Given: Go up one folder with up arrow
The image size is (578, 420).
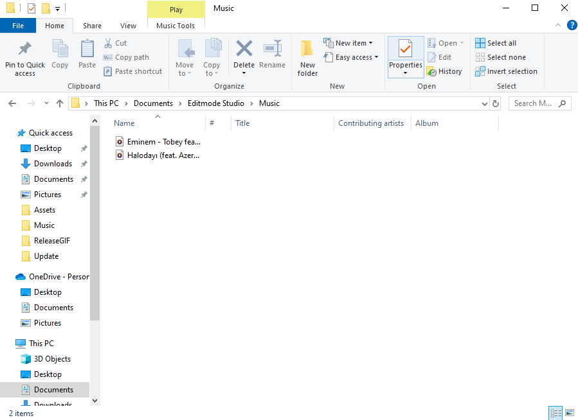Looking at the screenshot, I should (60, 103).
